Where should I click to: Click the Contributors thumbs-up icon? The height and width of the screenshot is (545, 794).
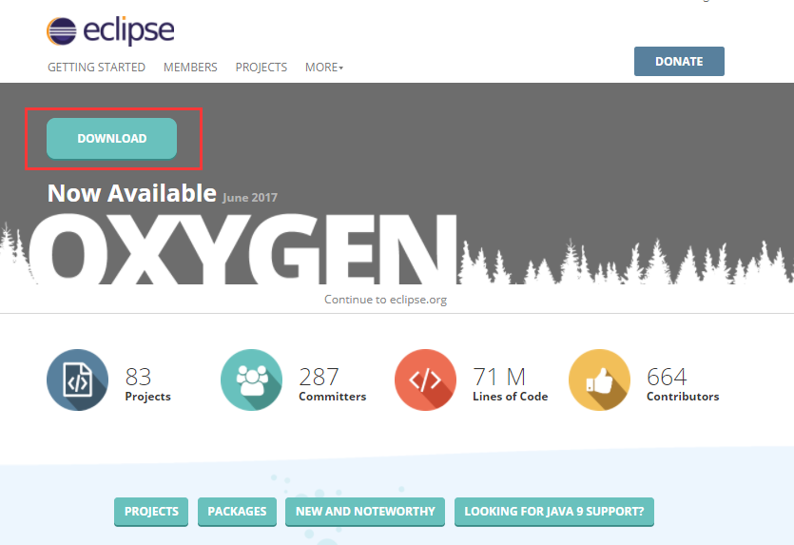point(600,380)
